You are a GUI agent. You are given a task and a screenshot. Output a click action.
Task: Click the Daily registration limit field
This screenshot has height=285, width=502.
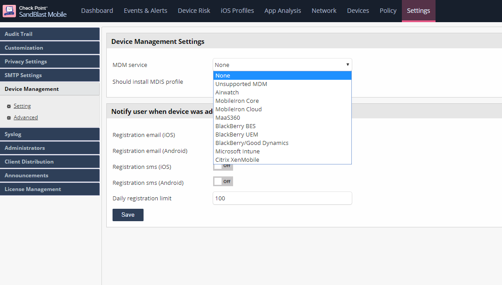(x=282, y=198)
